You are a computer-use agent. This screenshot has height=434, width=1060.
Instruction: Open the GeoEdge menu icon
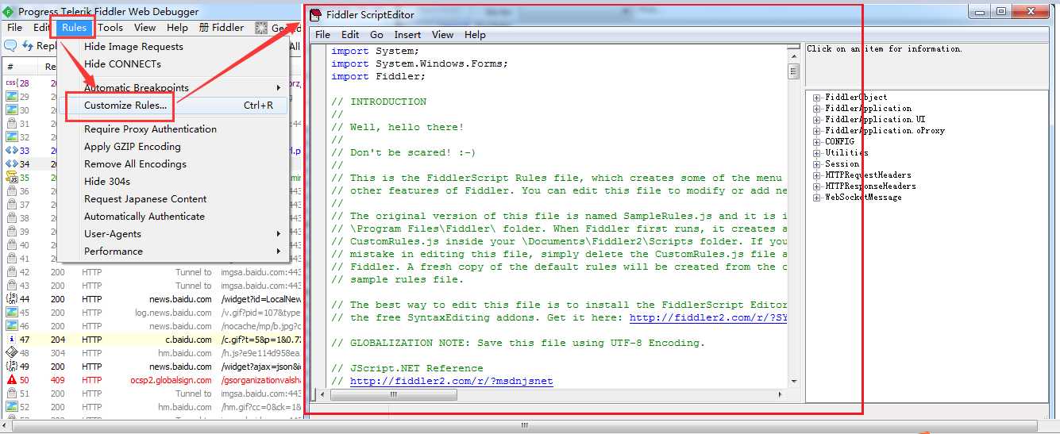coord(261,27)
